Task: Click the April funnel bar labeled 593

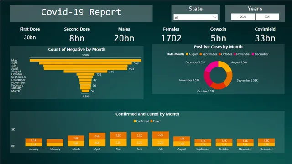Action: (85, 69)
